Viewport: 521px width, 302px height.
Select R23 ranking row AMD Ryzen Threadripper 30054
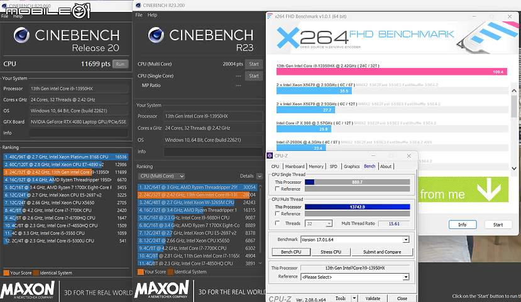[x=197, y=187]
